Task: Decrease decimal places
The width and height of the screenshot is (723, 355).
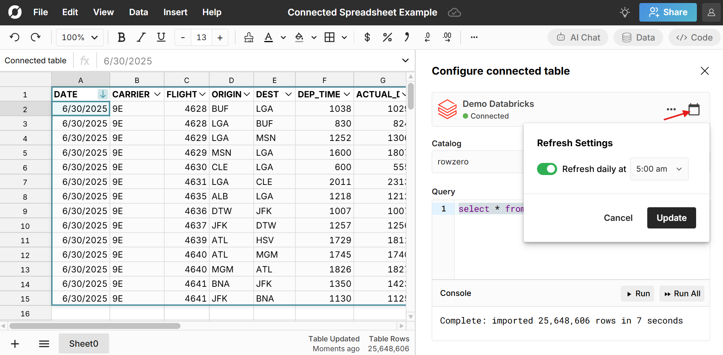Action: point(427,37)
